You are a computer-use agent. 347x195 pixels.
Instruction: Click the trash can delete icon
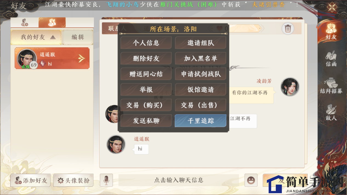pos(288,28)
